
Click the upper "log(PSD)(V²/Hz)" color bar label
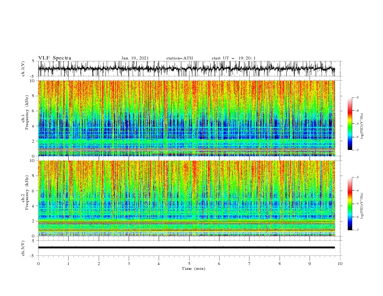(x=362, y=126)
